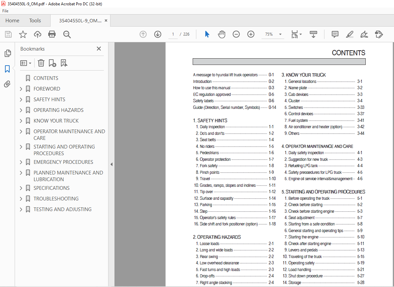Open bookmarks options dropdown menu
The width and height of the screenshot is (394, 287).
(x=26, y=63)
